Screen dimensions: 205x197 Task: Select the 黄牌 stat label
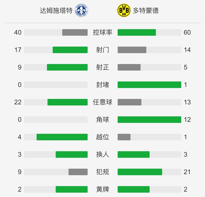[103, 189]
